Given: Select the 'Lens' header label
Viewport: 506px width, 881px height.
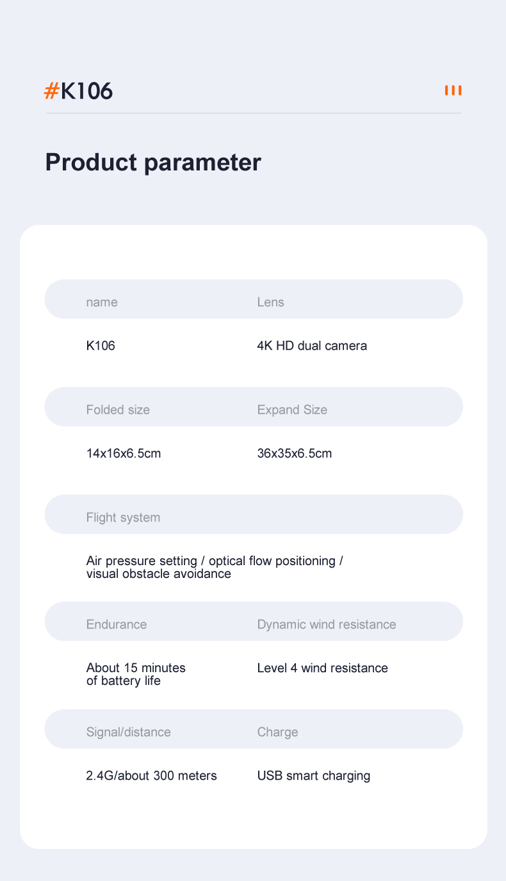Looking at the screenshot, I should coord(270,302).
